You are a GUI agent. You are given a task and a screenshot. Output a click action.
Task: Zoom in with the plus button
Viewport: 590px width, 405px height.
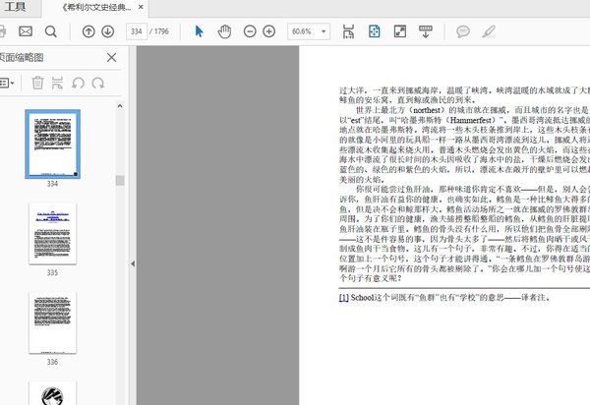(x=267, y=31)
